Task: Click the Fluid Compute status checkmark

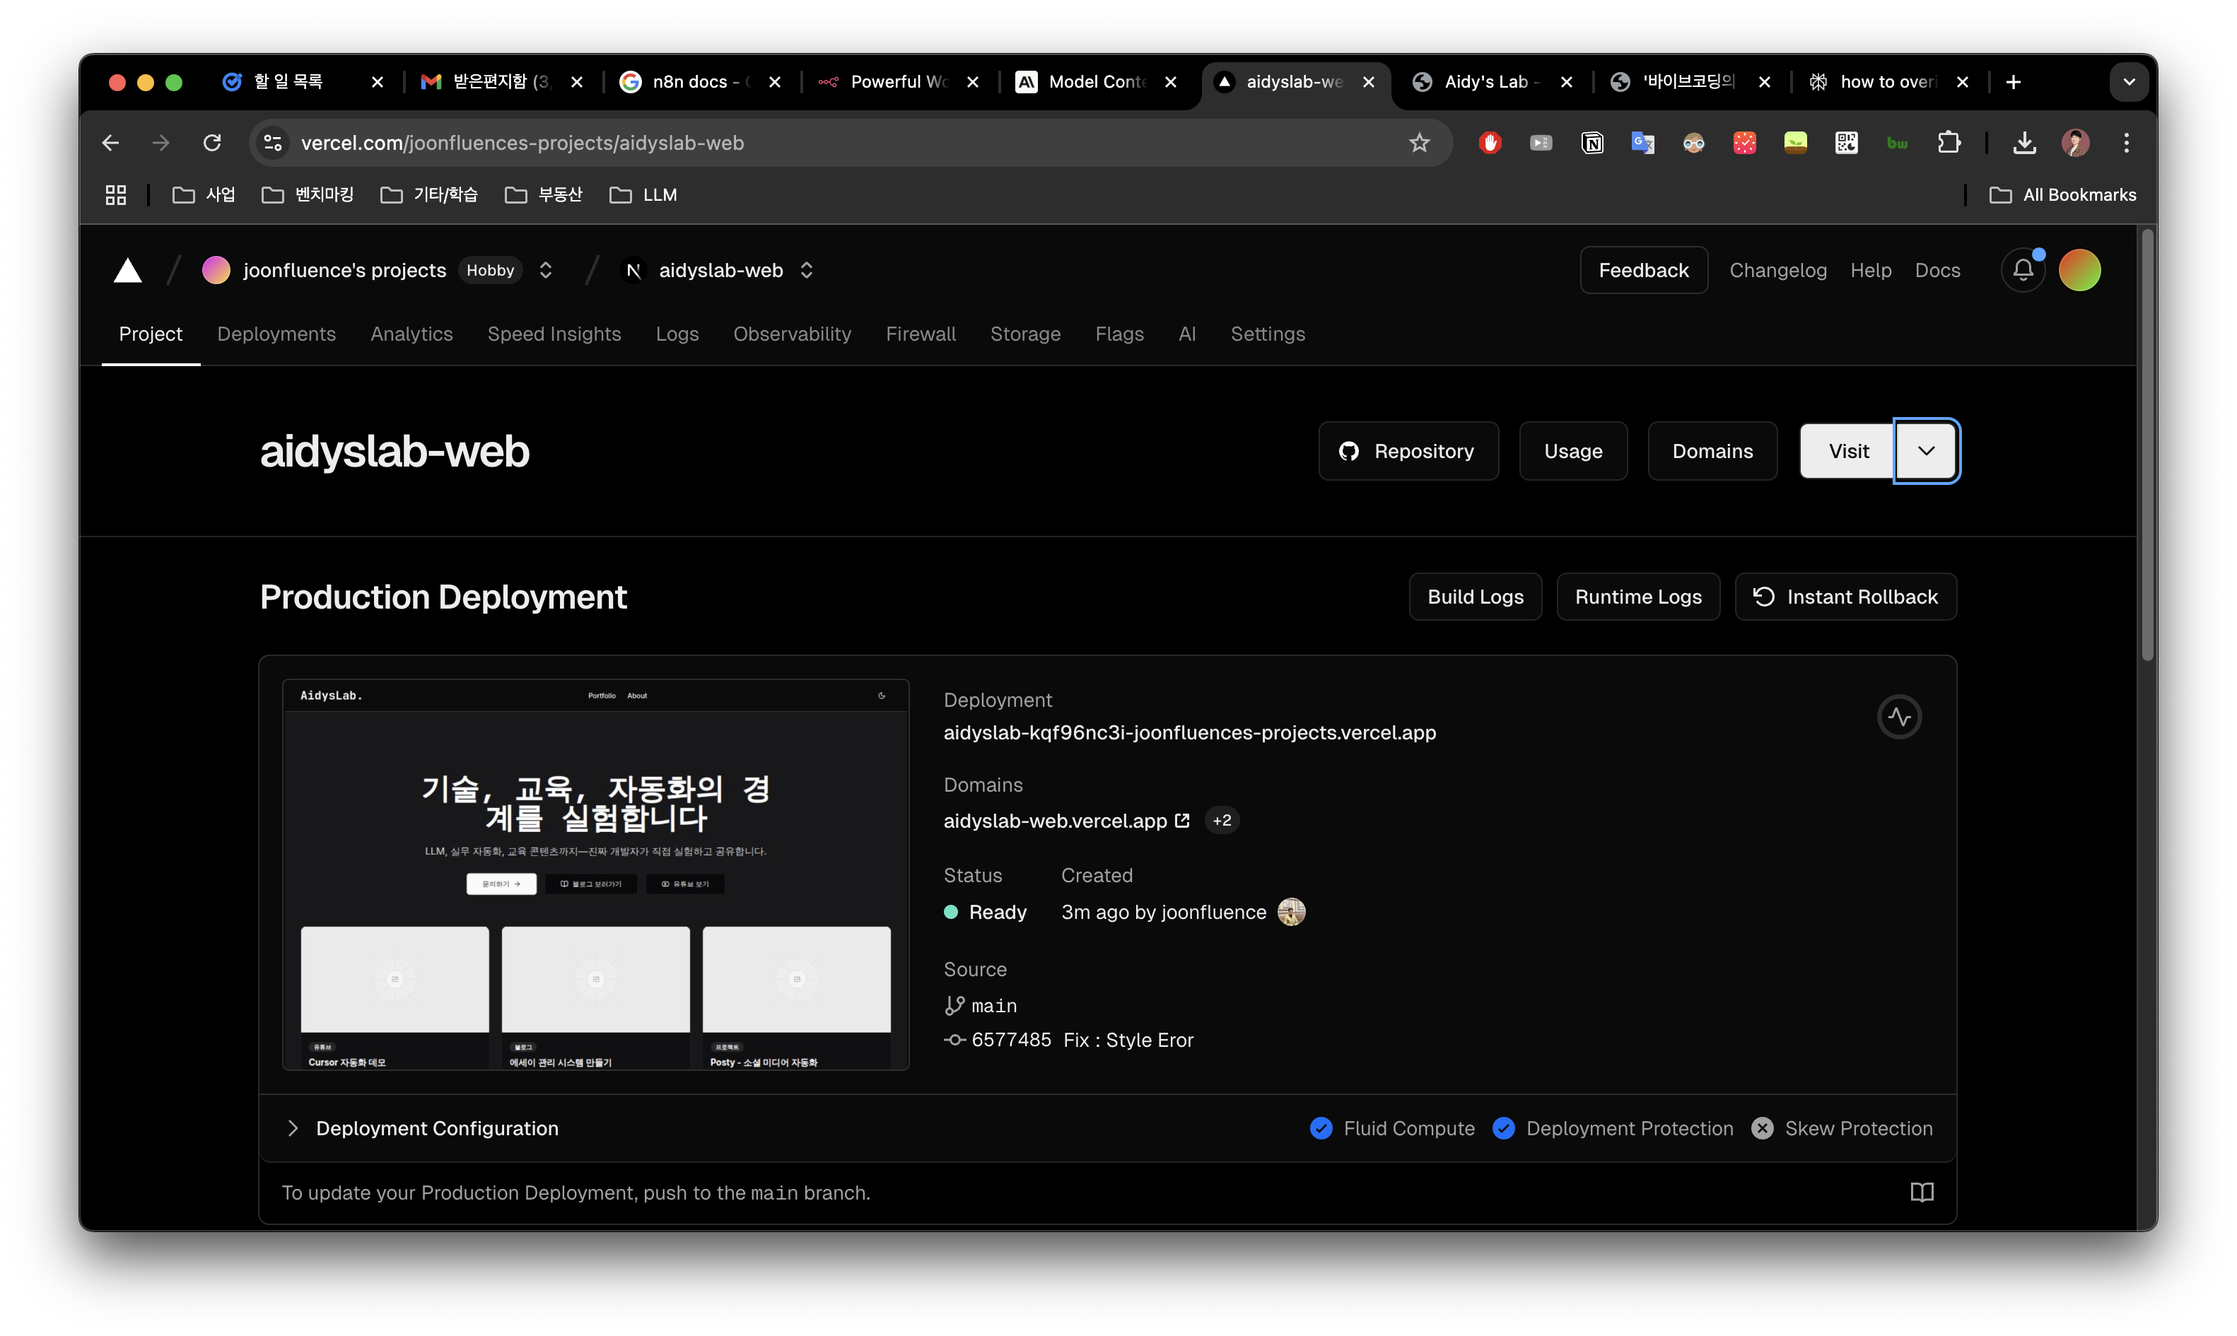Action: coord(1321,1128)
